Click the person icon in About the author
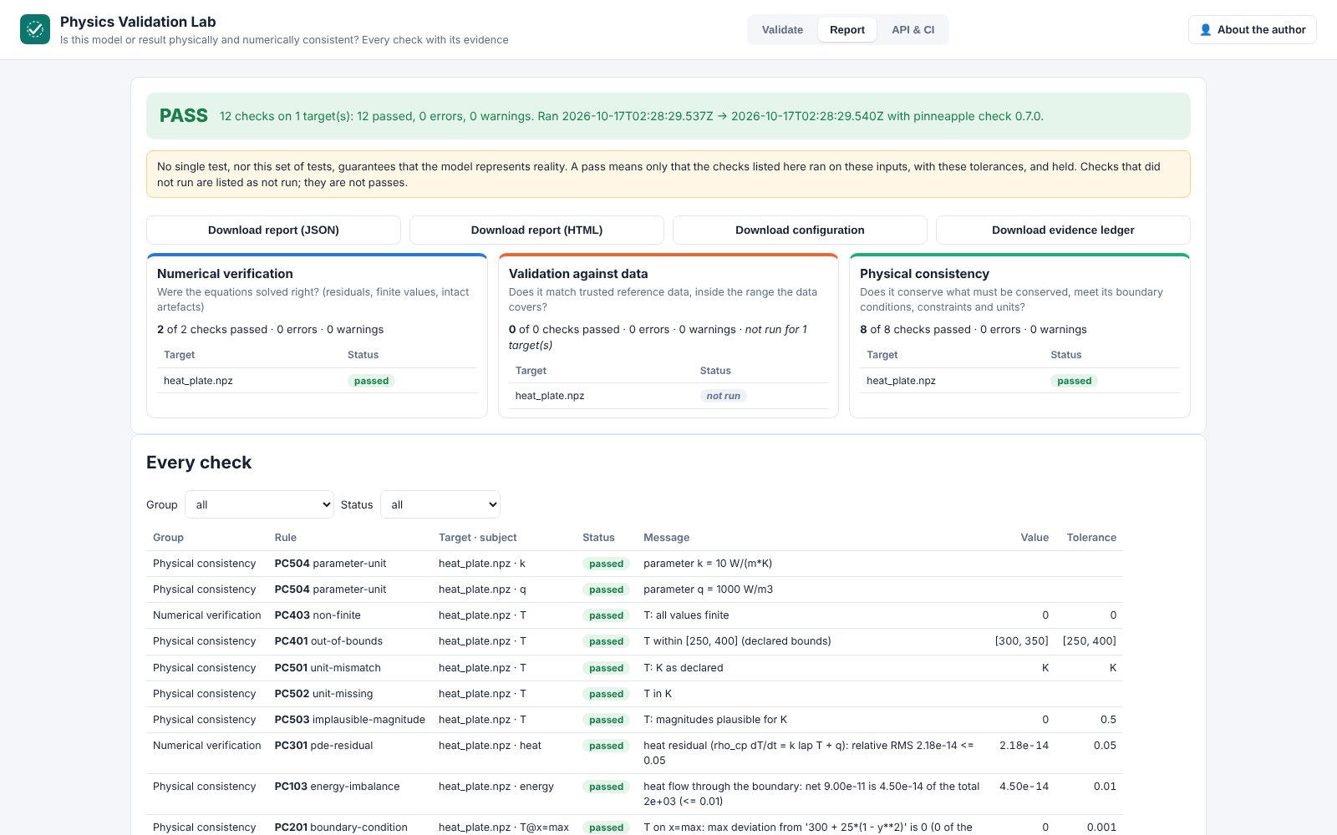This screenshot has width=1337, height=835. click(x=1205, y=30)
